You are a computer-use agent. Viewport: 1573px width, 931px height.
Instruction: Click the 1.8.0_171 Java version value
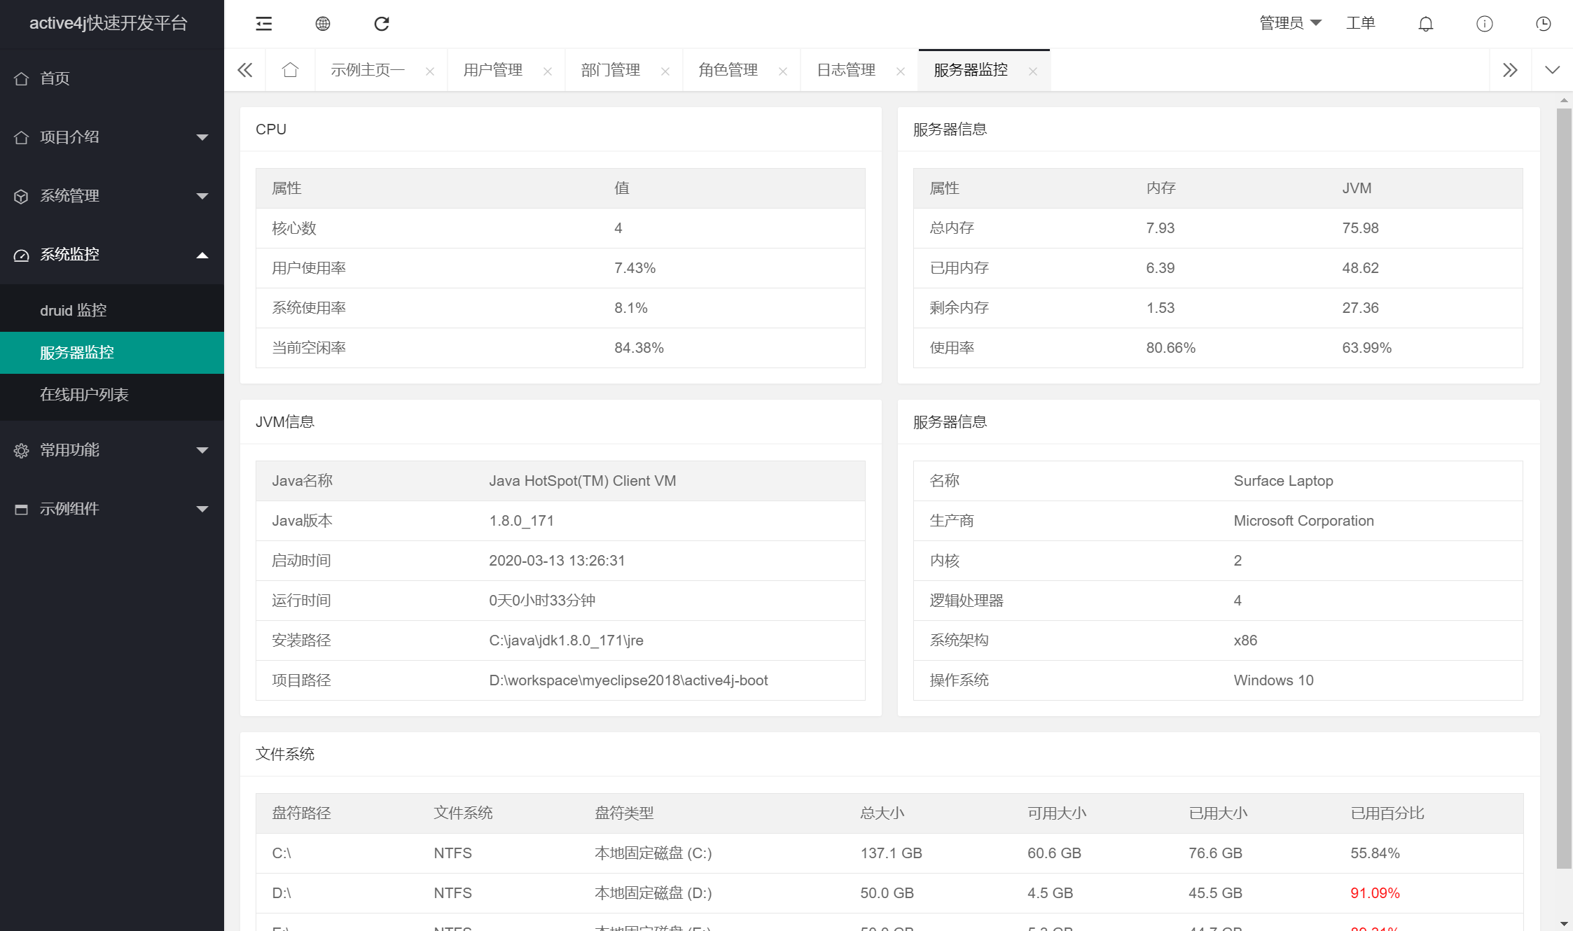tap(521, 521)
